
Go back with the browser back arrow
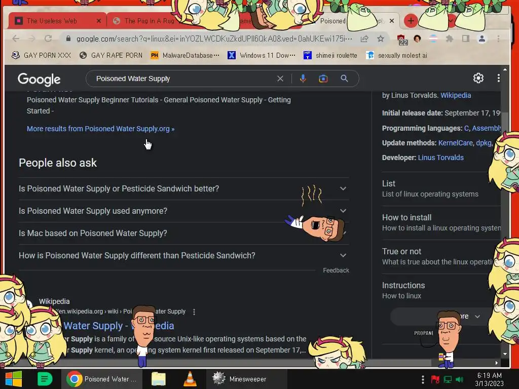[x=16, y=38]
